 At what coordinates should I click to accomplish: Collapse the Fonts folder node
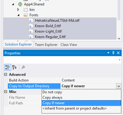click(x=18, y=15)
